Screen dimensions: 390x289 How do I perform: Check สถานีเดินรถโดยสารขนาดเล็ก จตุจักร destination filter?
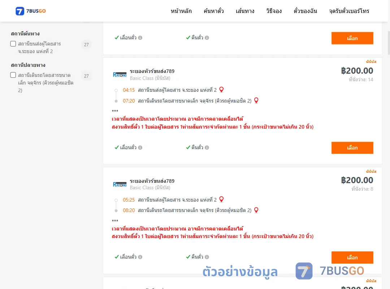tap(13, 75)
